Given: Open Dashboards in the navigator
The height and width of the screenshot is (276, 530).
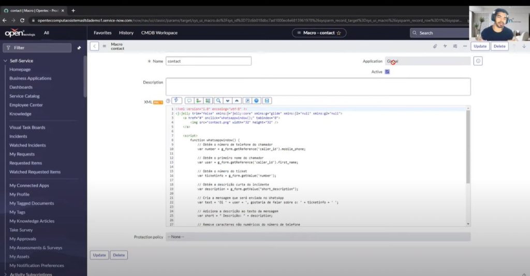Looking at the screenshot, I should [21, 88].
